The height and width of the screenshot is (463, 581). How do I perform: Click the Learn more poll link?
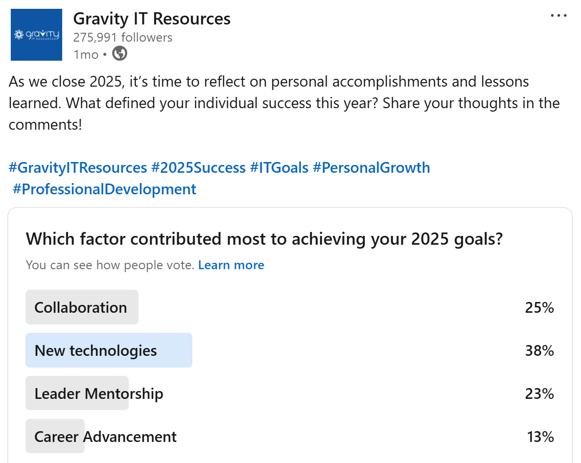pyautogui.click(x=231, y=265)
